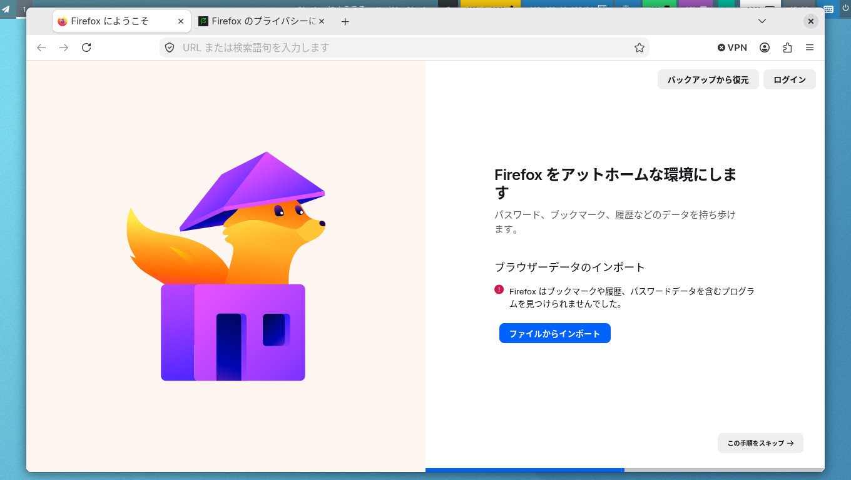Switch to the 'Firefox のプライバシーに' tab
Screen dimensions: 851x480
tap(263, 21)
